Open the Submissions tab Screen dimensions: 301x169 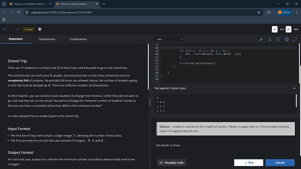47,39
